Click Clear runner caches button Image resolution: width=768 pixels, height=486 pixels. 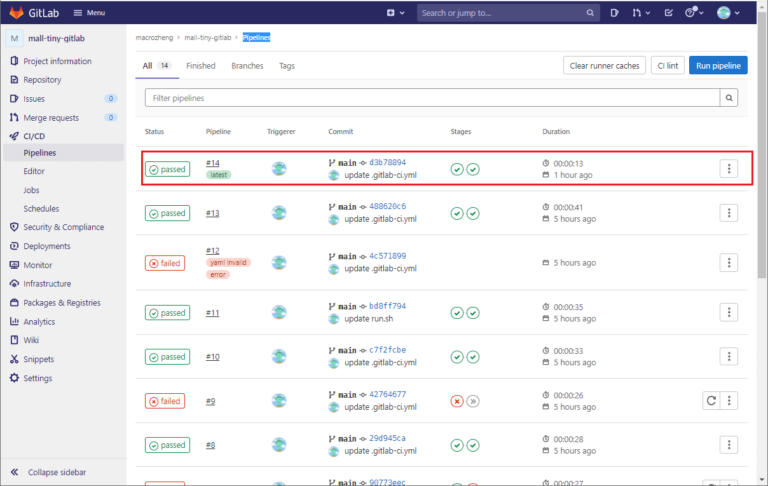(x=605, y=65)
